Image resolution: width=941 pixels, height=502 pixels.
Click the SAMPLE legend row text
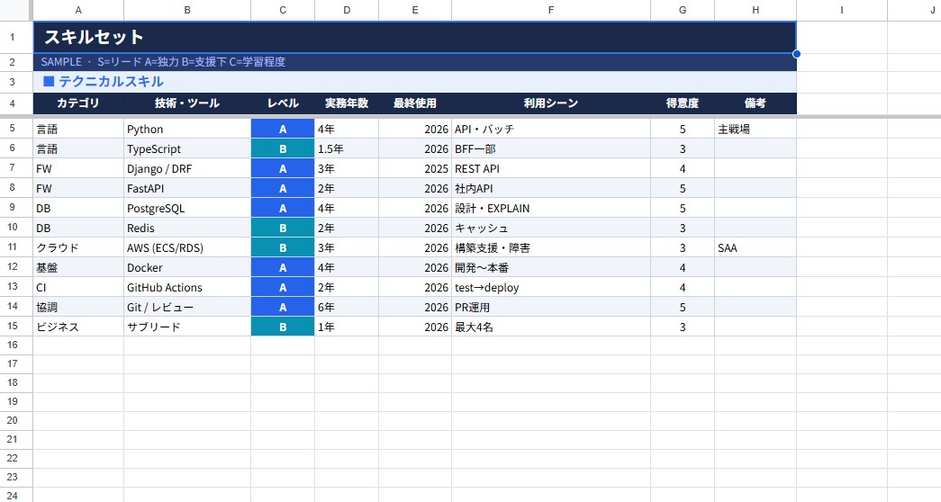tap(163, 62)
